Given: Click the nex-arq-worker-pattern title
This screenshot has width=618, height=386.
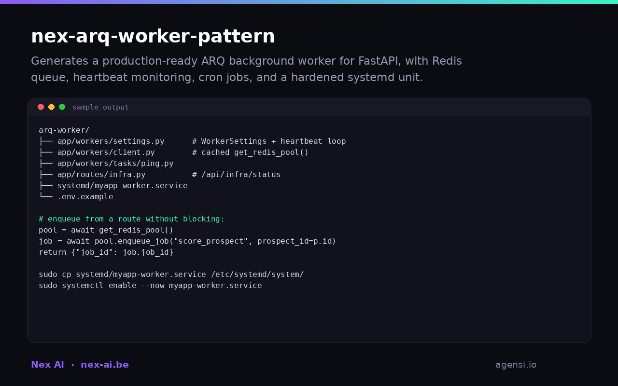Looking at the screenshot, I should (153, 36).
